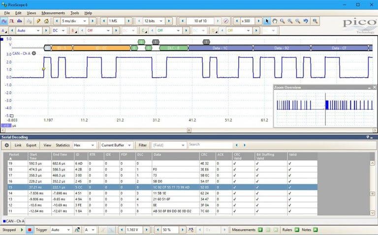The image size is (378, 235).
Task: Open Channel A options button
Action: point(4,30)
